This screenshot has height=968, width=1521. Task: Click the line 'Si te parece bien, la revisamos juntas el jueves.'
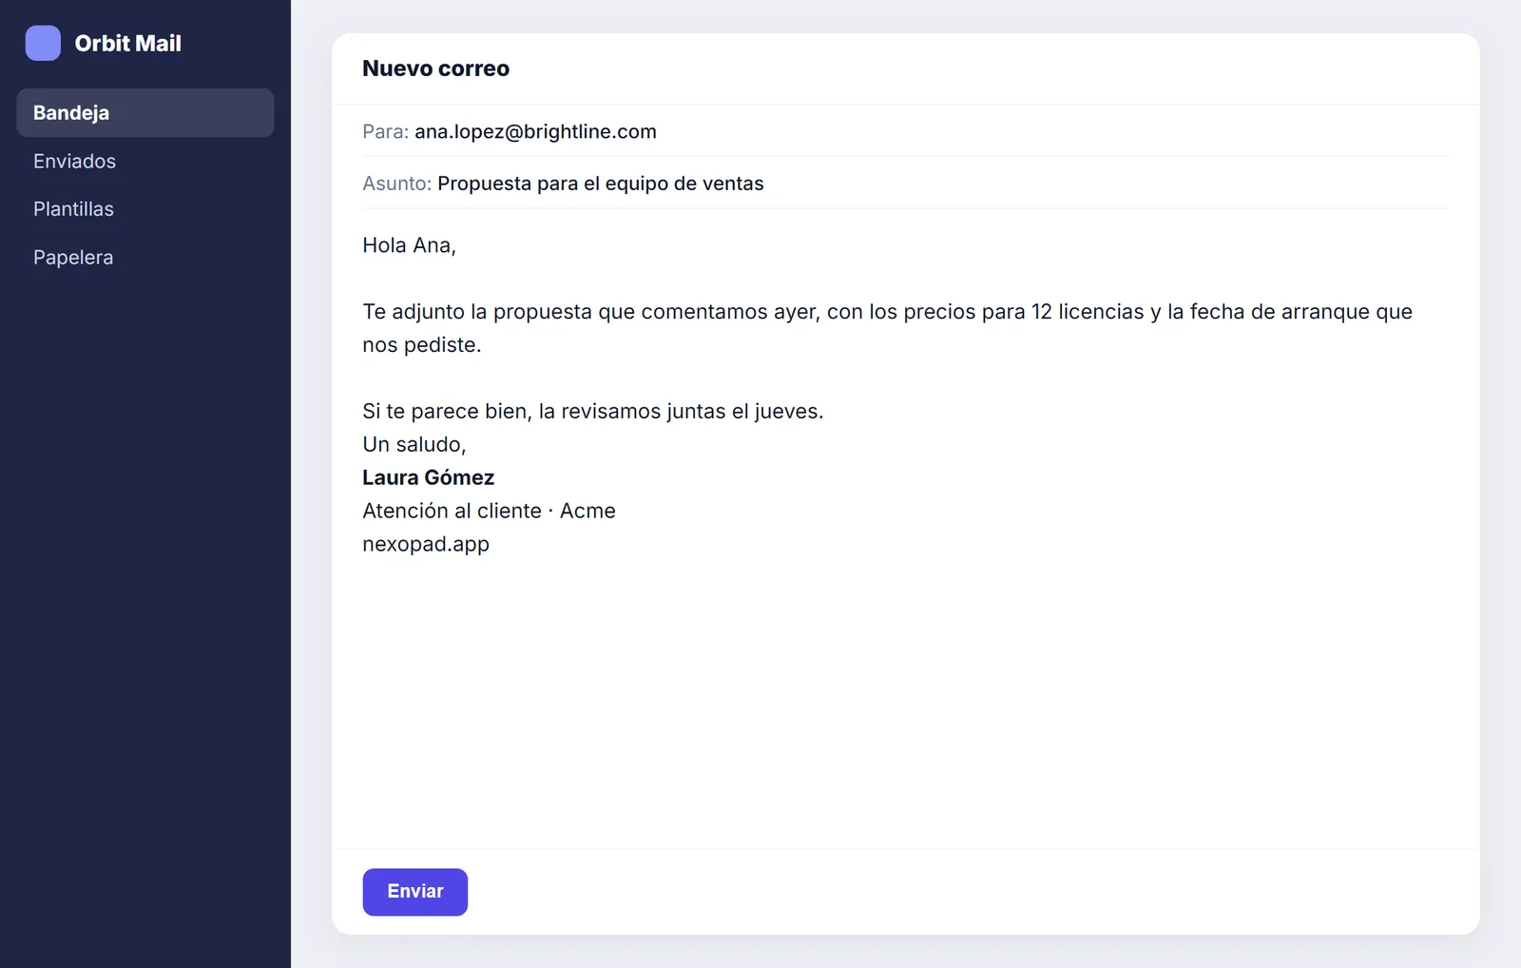[x=593, y=412]
